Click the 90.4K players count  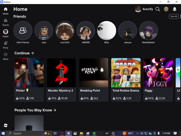click(64, 98)
